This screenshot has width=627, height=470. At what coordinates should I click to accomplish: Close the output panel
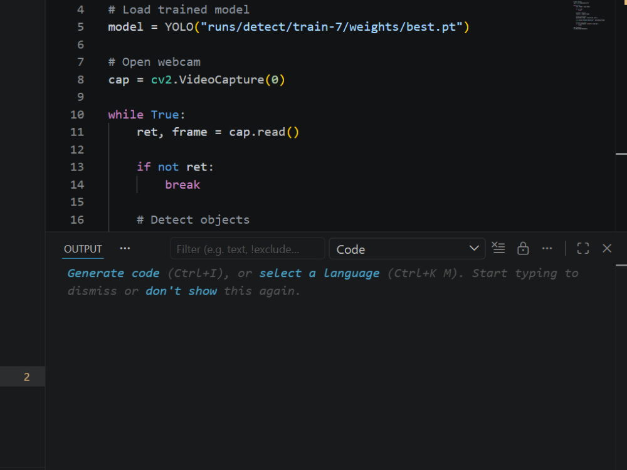[x=607, y=248]
